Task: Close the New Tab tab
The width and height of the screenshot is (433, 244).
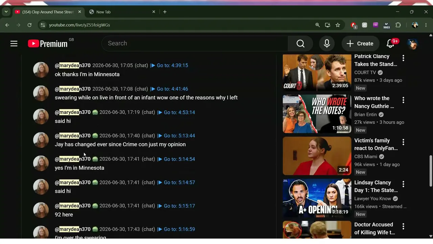Action: coord(154,12)
